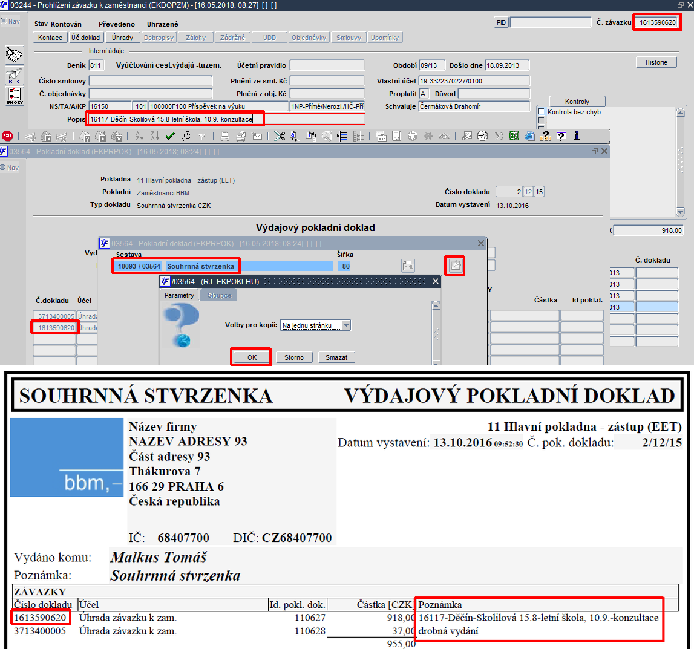
Task: Select 'Souhrnná stvrzenka' row in Sestava list
Action: tap(223, 266)
